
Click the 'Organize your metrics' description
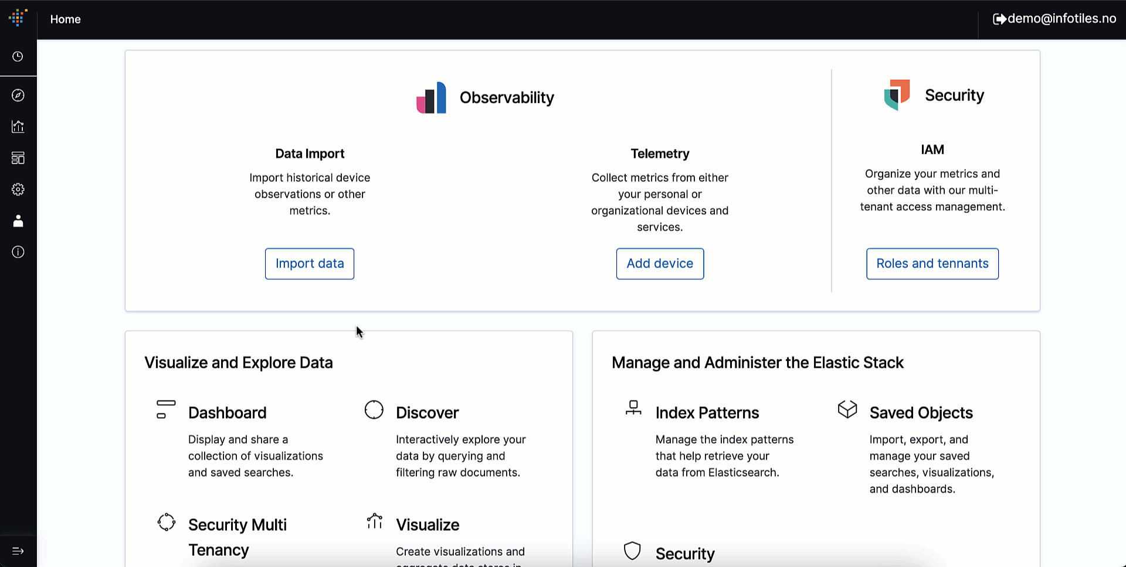(x=932, y=190)
